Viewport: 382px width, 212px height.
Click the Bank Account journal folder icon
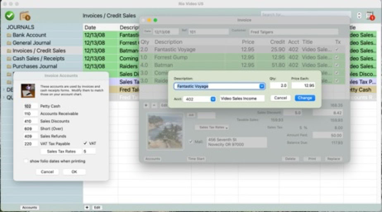[x=9, y=35]
